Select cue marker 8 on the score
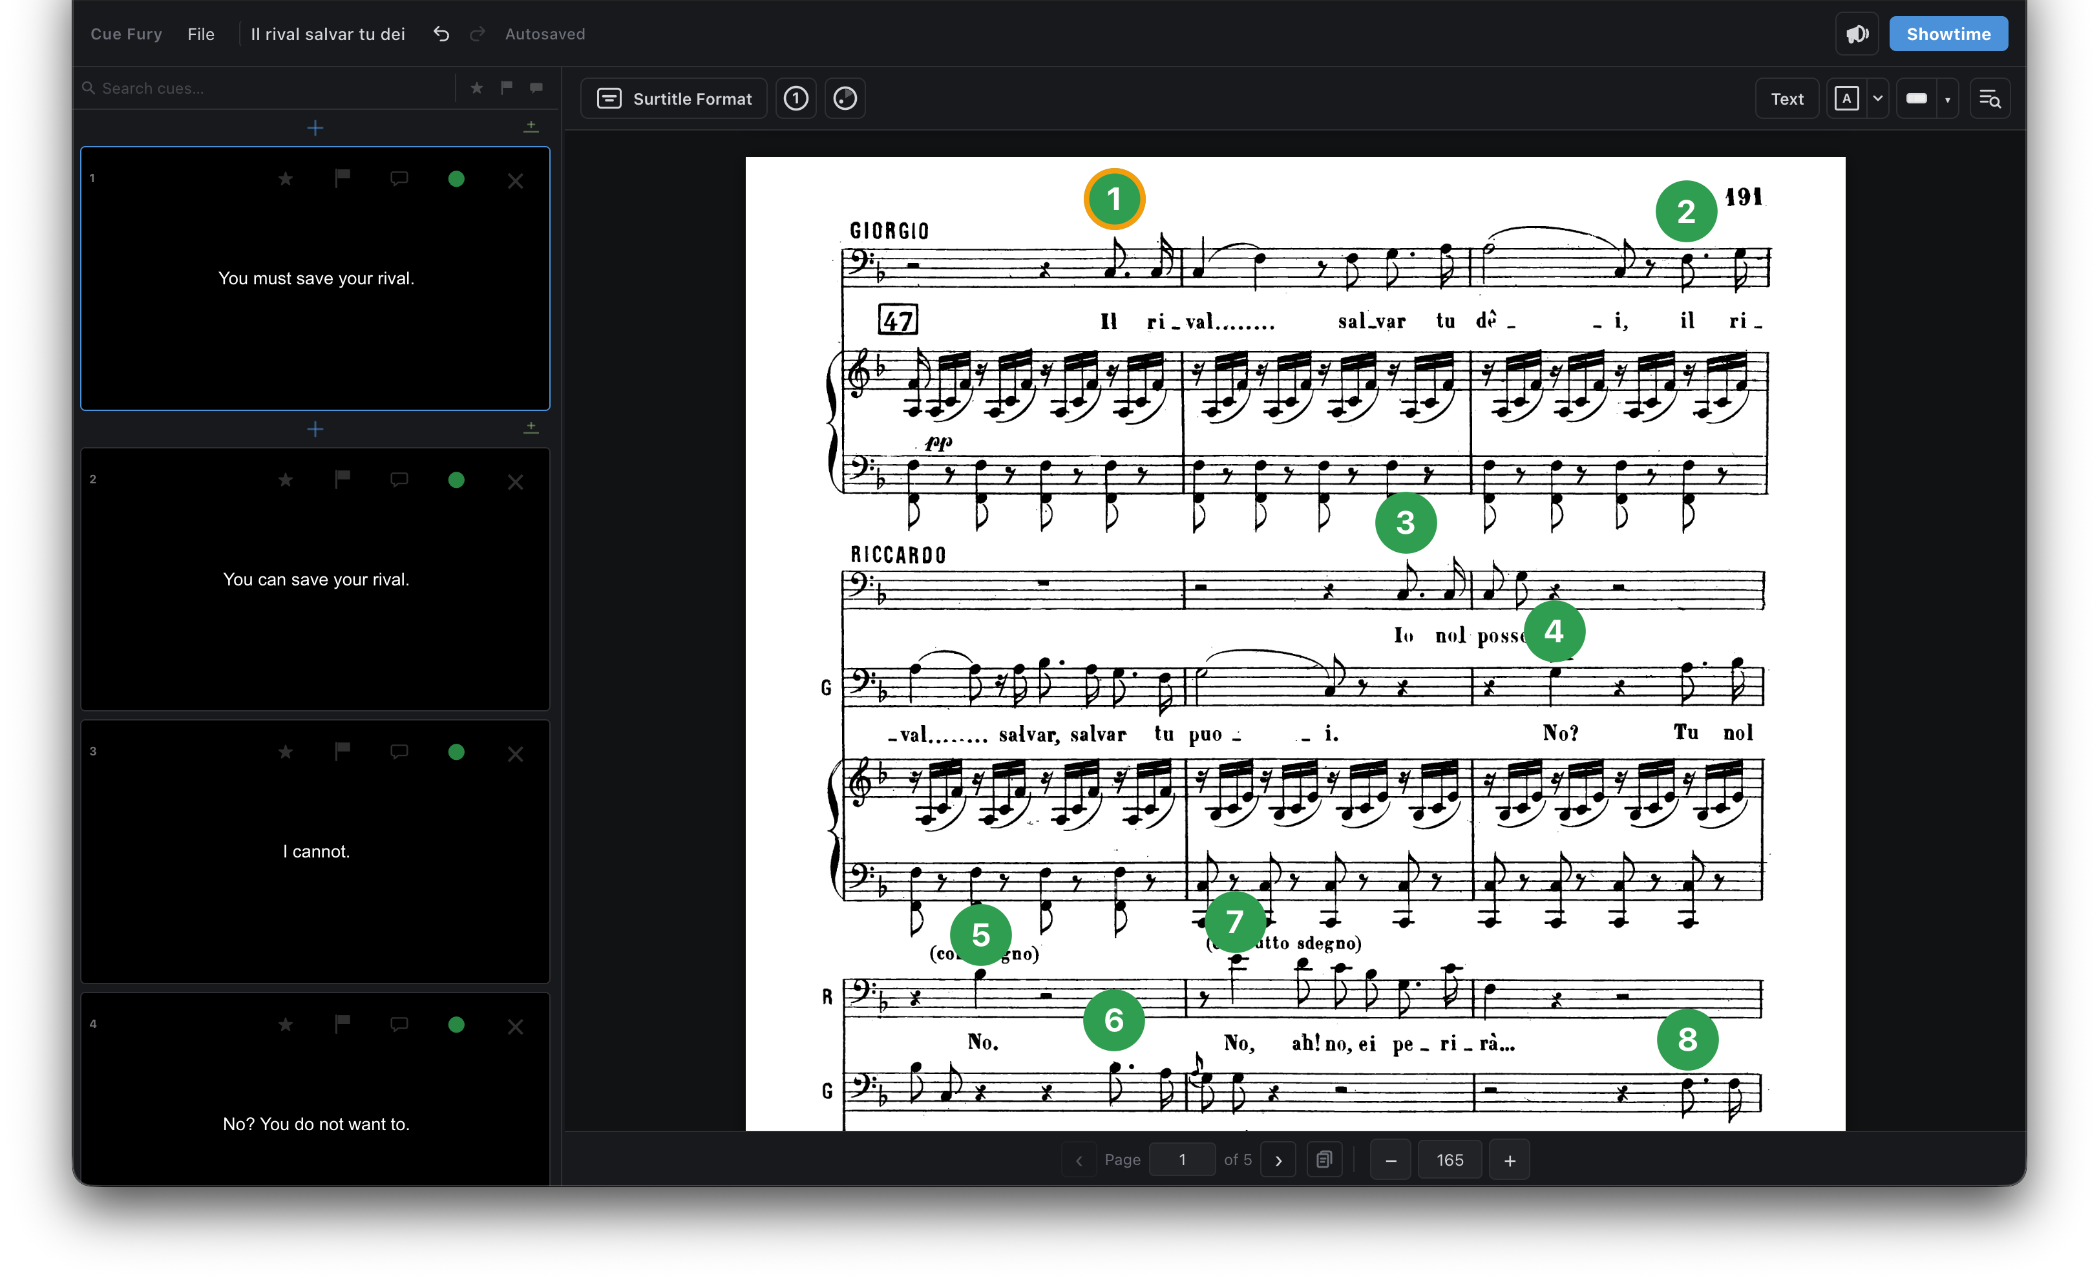The image size is (2099, 1282). click(1687, 1039)
